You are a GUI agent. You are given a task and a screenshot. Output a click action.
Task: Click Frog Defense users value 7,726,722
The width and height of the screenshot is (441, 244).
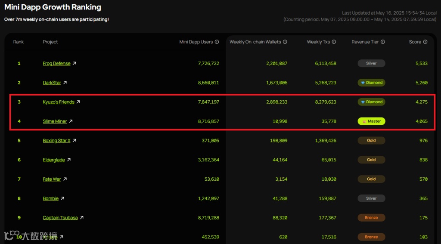point(208,64)
